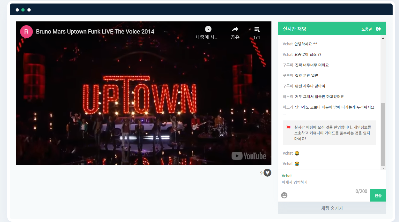The image size is (399, 222).
Task: Open the 도움말 help link
Action: pyautogui.click(x=366, y=29)
